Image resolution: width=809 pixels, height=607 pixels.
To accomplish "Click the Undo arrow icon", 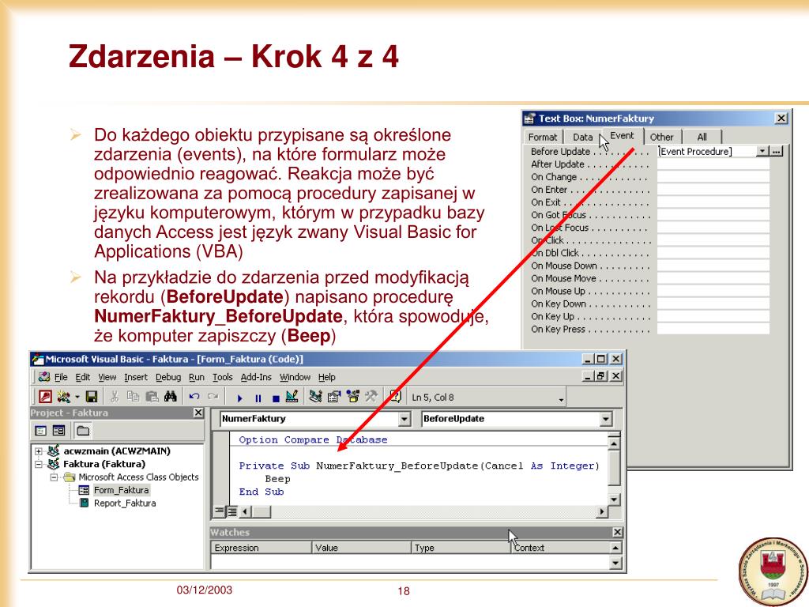I will pos(194,397).
